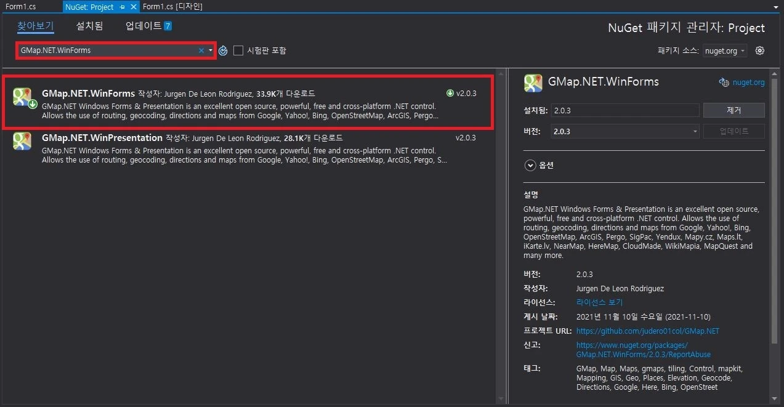Toggle the 시험판 포함 prerelease checkbox
Screen dimensions: 784x407
click(x=238, y=50)
